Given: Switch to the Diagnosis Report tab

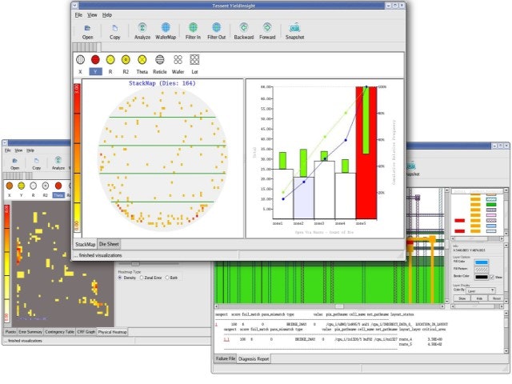Looking at the screenshot, I should (x=254, y=359).
